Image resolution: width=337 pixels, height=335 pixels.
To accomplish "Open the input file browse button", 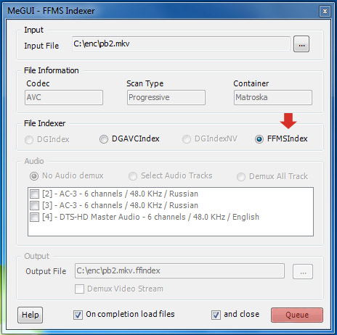I will pos(301,44).
